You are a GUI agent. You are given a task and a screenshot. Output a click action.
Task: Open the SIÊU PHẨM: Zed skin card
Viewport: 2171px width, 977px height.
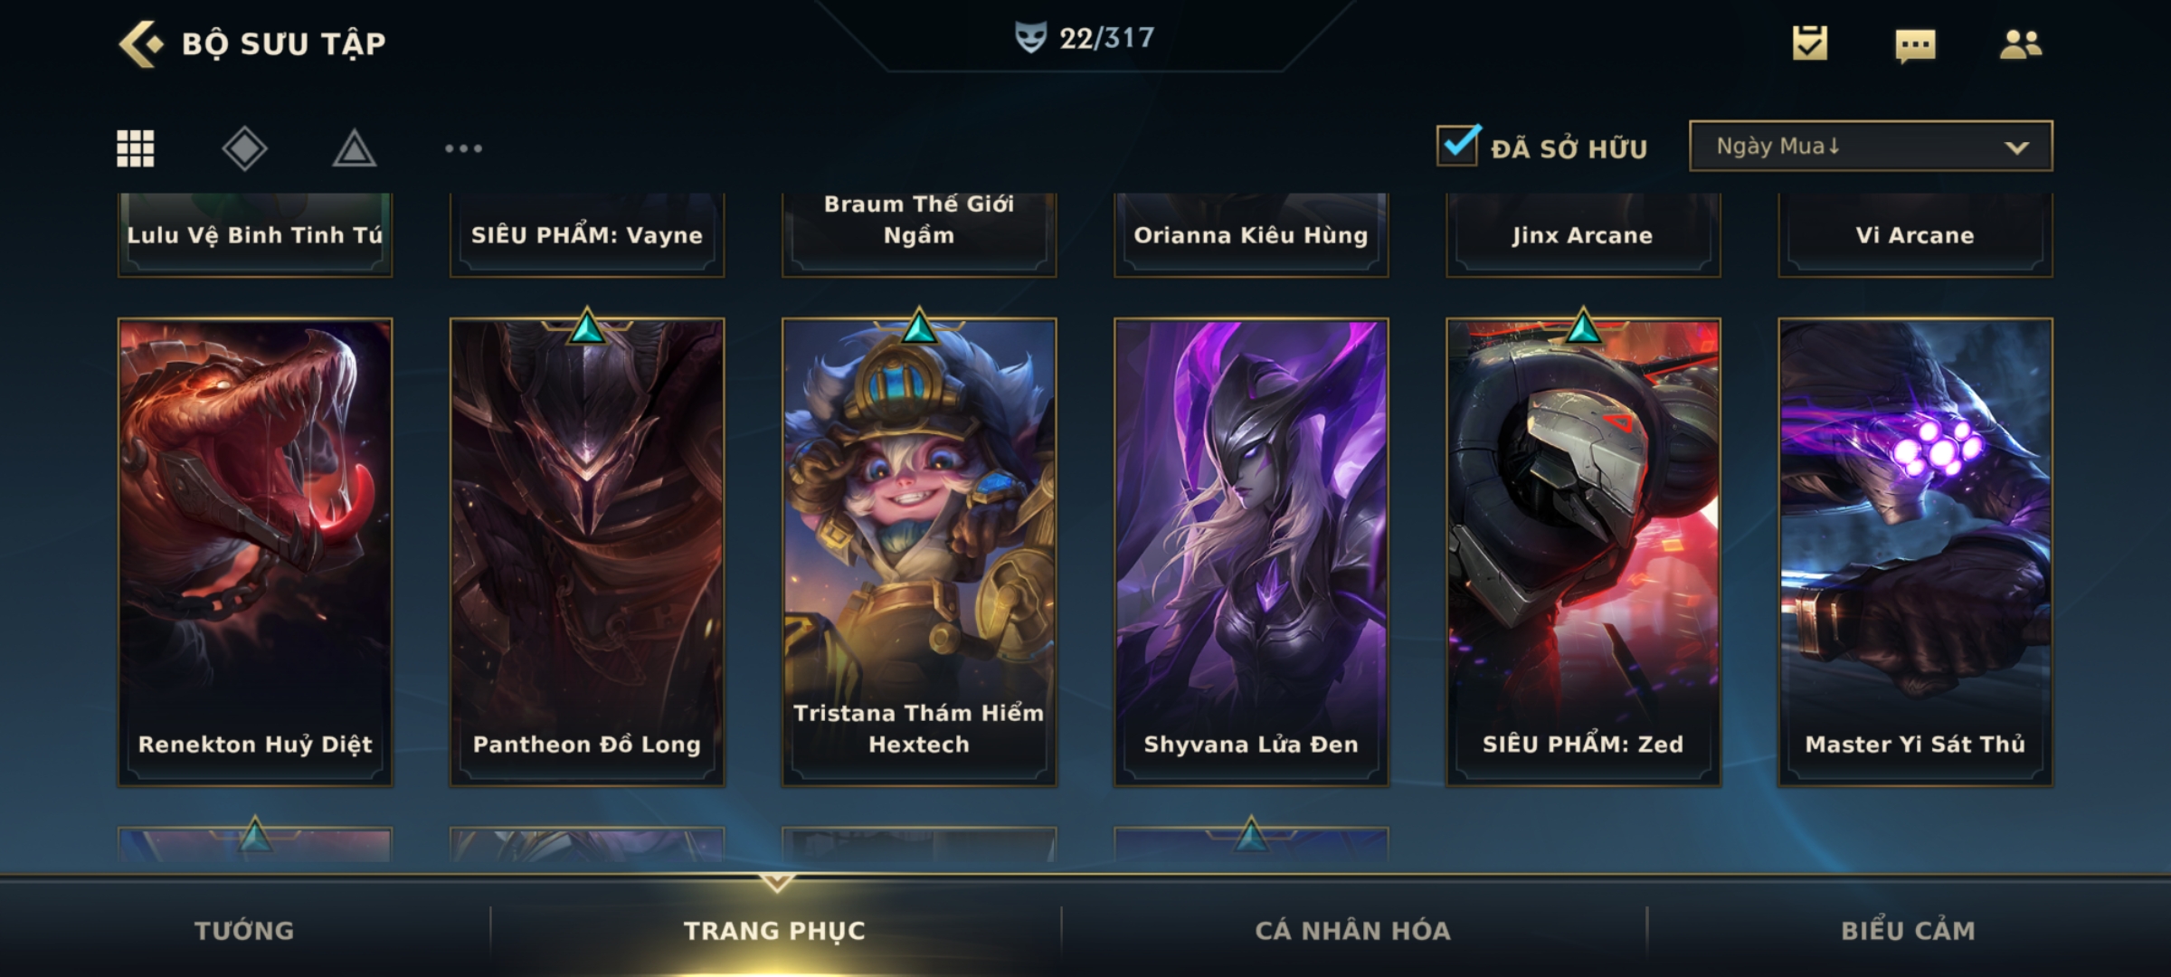point(1583,552)
